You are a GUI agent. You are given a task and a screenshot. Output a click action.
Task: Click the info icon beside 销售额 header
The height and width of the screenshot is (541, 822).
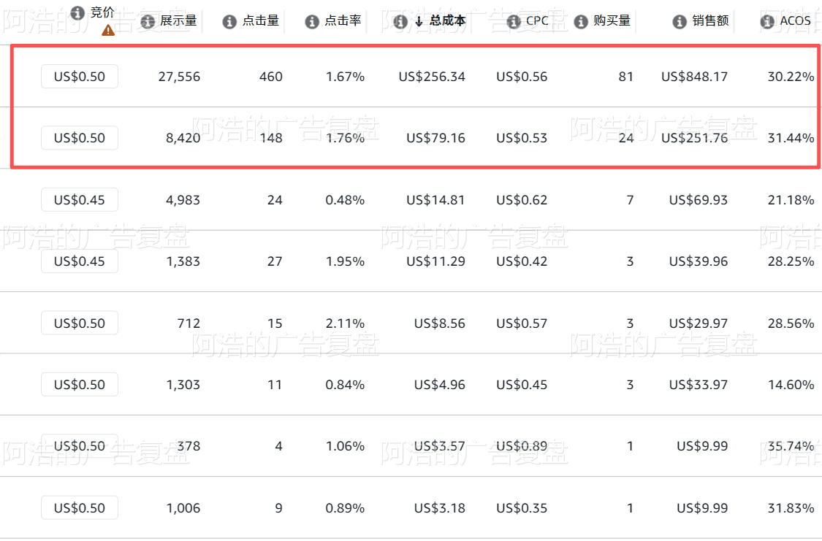pos(680,21)
